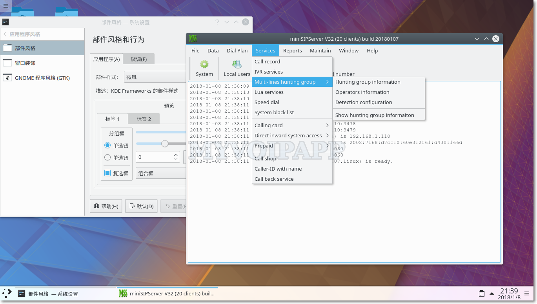
Task: Choose Call back service entry
Action: click(292, 179)
